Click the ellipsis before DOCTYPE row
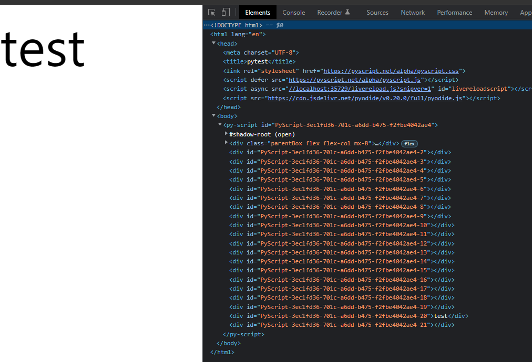Image resolution: width=532 pixels, height=362 pixels. coord(207,25)
